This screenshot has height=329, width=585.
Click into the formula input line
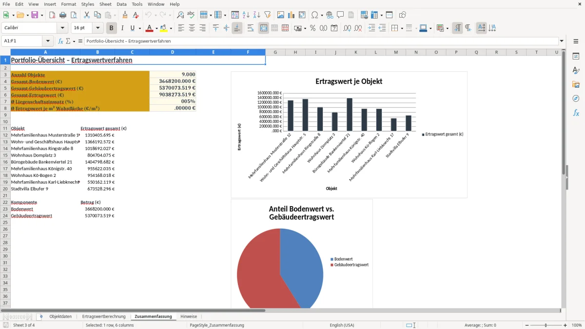tap(321, 41)
